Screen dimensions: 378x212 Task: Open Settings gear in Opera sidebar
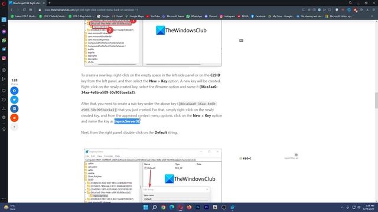coord(4,118)
